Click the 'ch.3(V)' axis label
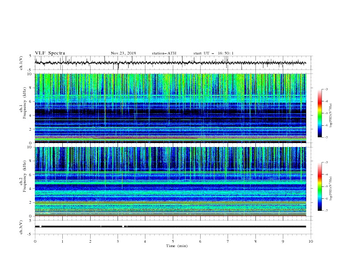The width and height of the screenshot is (350, 271). (x=21, y=227)
